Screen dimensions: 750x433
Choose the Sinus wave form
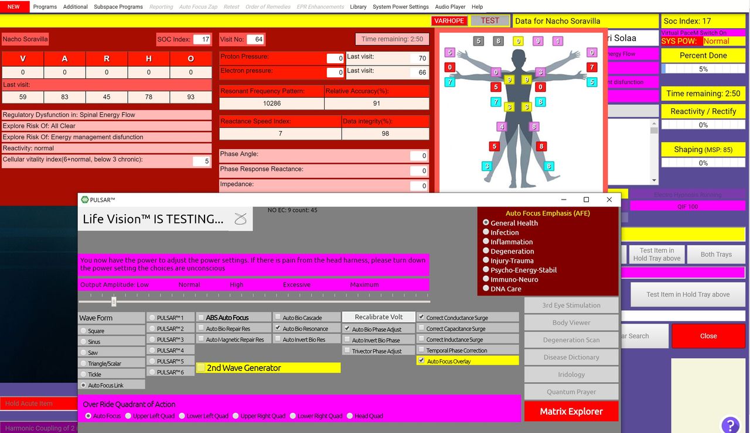(x=83, y=342)
